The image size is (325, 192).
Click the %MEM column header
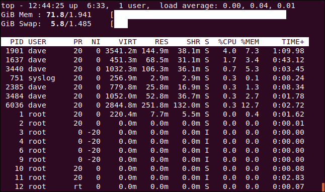click(x=250, y=42)
